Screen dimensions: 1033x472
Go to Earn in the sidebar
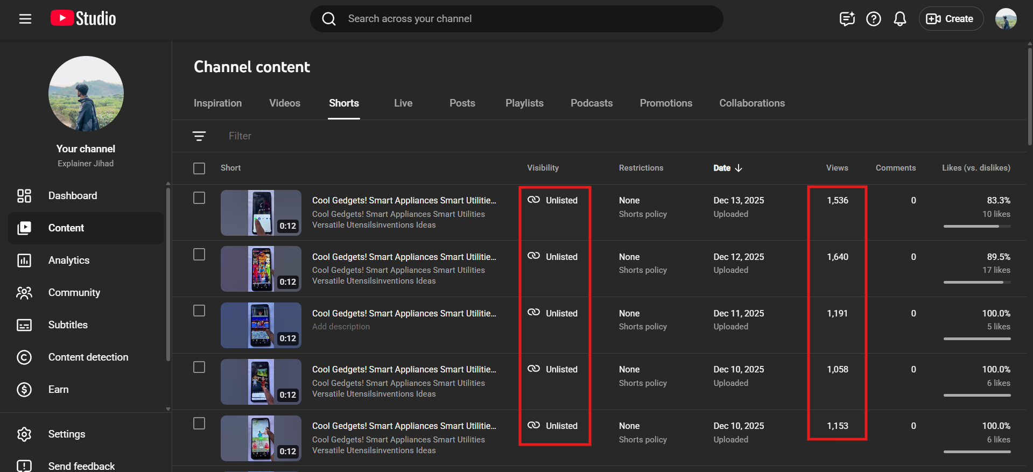pos(58,390)
